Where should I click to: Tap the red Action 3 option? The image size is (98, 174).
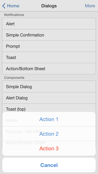pyautogui.click(x=49, y=148)
